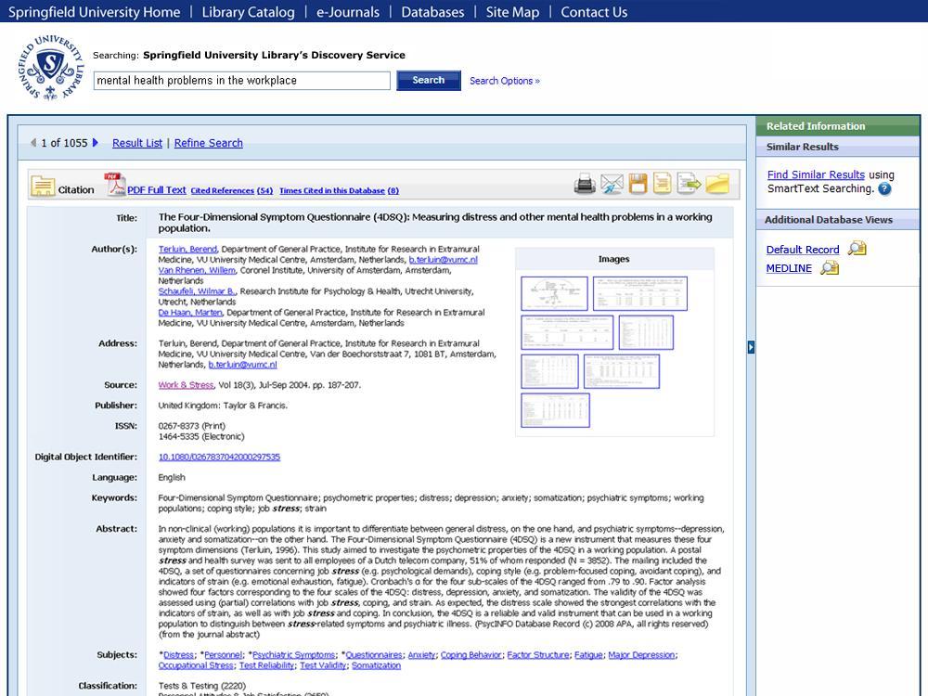Click the Print icon in the toolbar
The height and width of the screenshot is (696, 928).
pos(584,184)
